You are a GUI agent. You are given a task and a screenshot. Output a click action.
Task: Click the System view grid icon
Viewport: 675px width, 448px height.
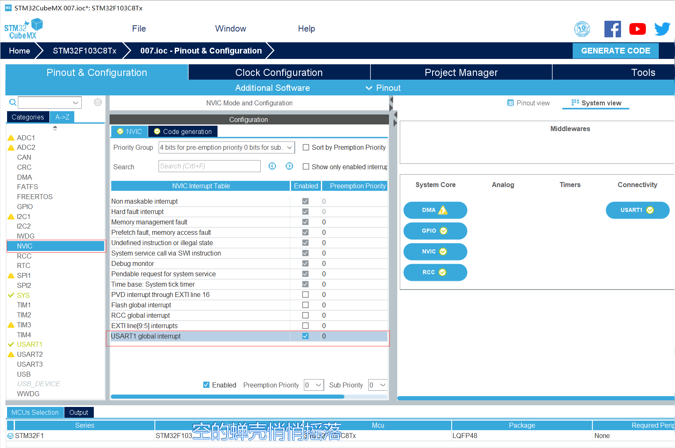click(x=575, y=102)
